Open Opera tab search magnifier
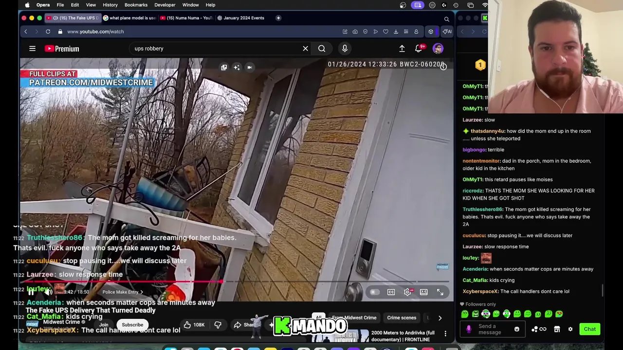The width and height of the screenshot is (623, 350). point(446,19)
